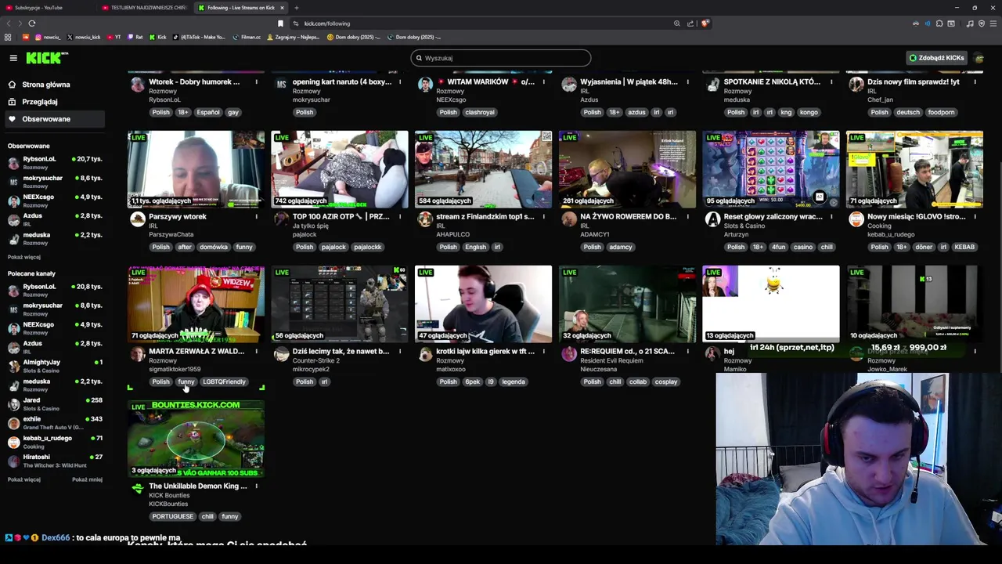Click the Zdobądź KICKs button
The image size is (1002, 564).
click(936, 58)
